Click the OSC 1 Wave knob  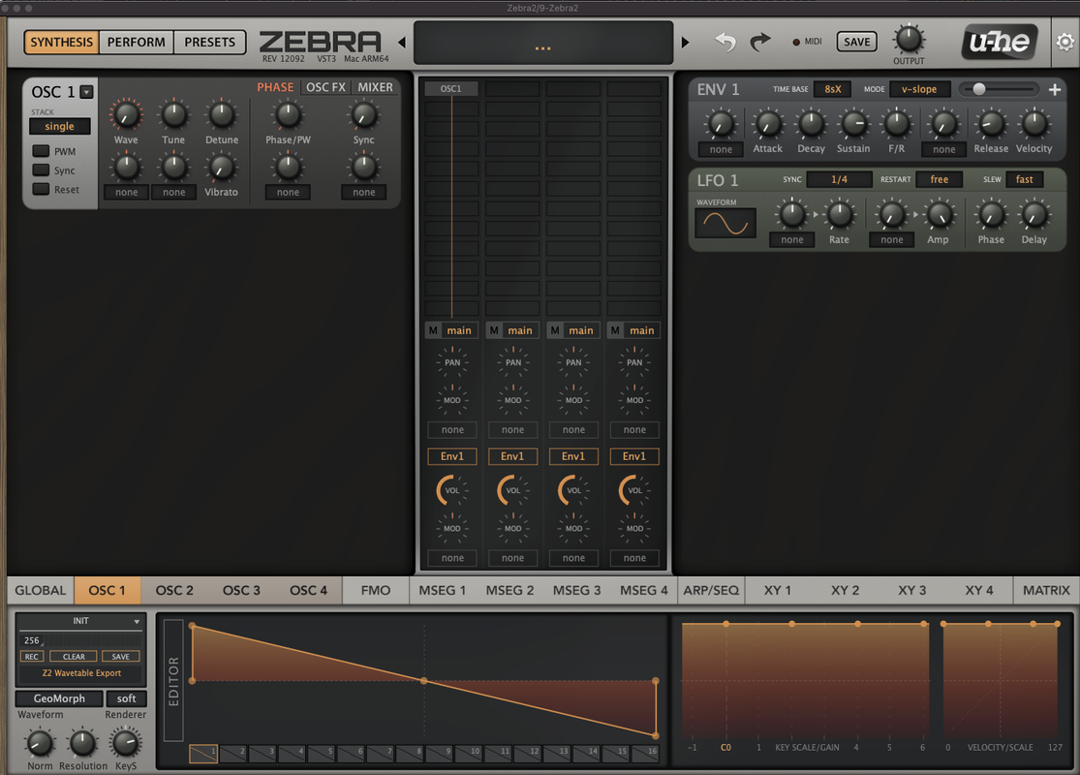click(126, 115)
